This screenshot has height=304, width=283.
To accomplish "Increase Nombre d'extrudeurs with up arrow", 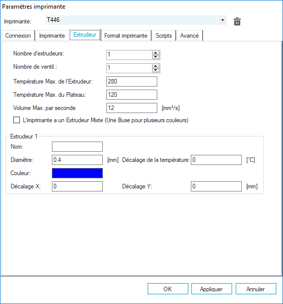I will [155, 53].
